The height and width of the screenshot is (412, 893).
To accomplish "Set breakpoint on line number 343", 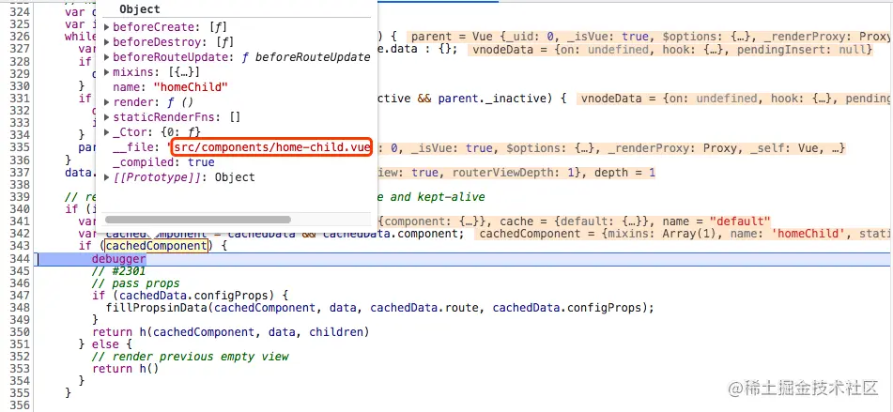I will click(20, 246).
